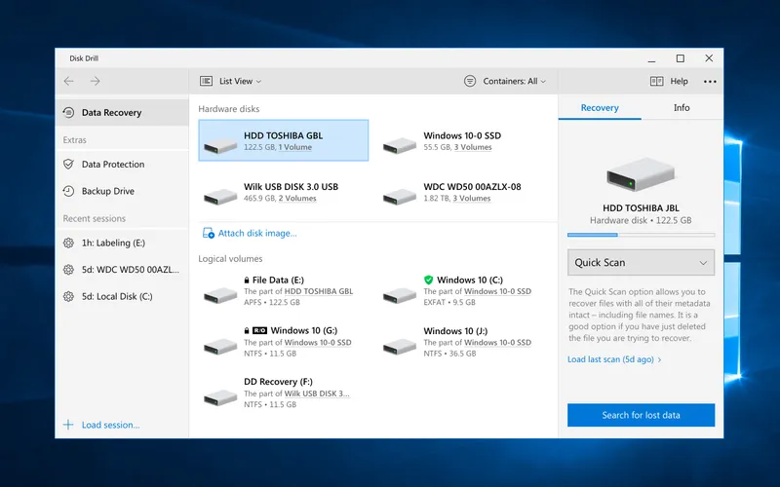Image resolution: width=780 pixels, height=487 pixels.
Task: Click the List View layout icon
Action: pos(206,81)
